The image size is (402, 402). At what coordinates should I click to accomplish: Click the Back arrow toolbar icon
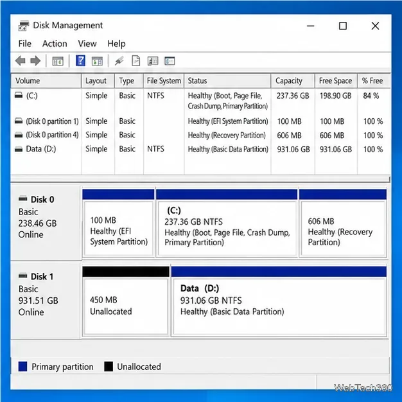(21, 61)
